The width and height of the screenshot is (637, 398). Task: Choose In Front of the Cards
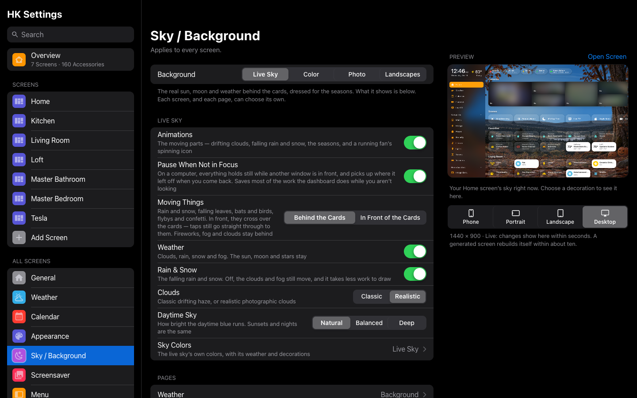[390, 218]
